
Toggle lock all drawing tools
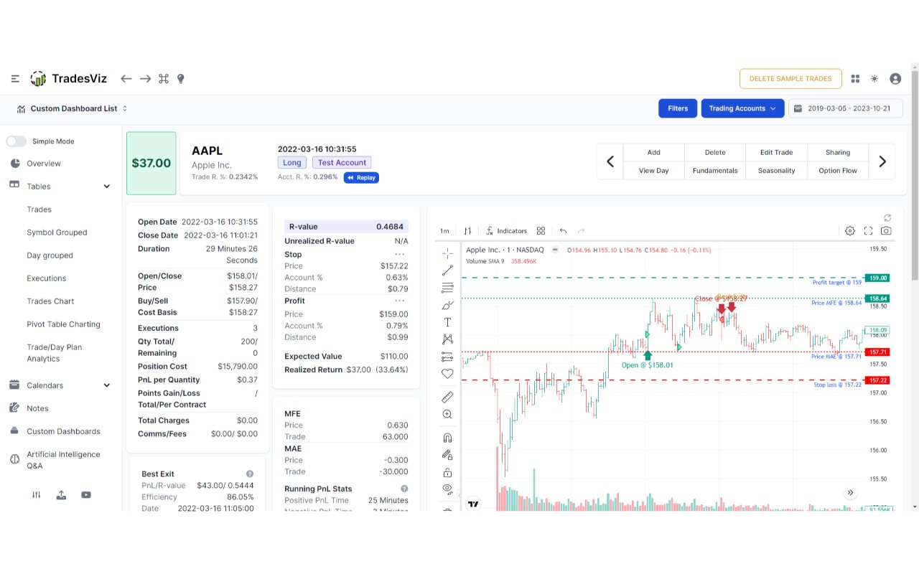(447, 472)
